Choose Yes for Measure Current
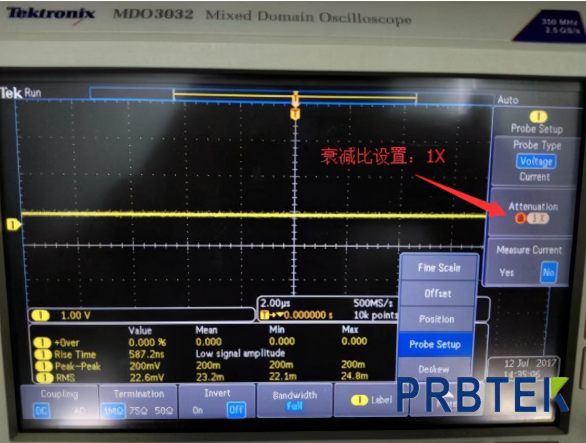Viewport: 586px width, 443px height. [507, 273]
